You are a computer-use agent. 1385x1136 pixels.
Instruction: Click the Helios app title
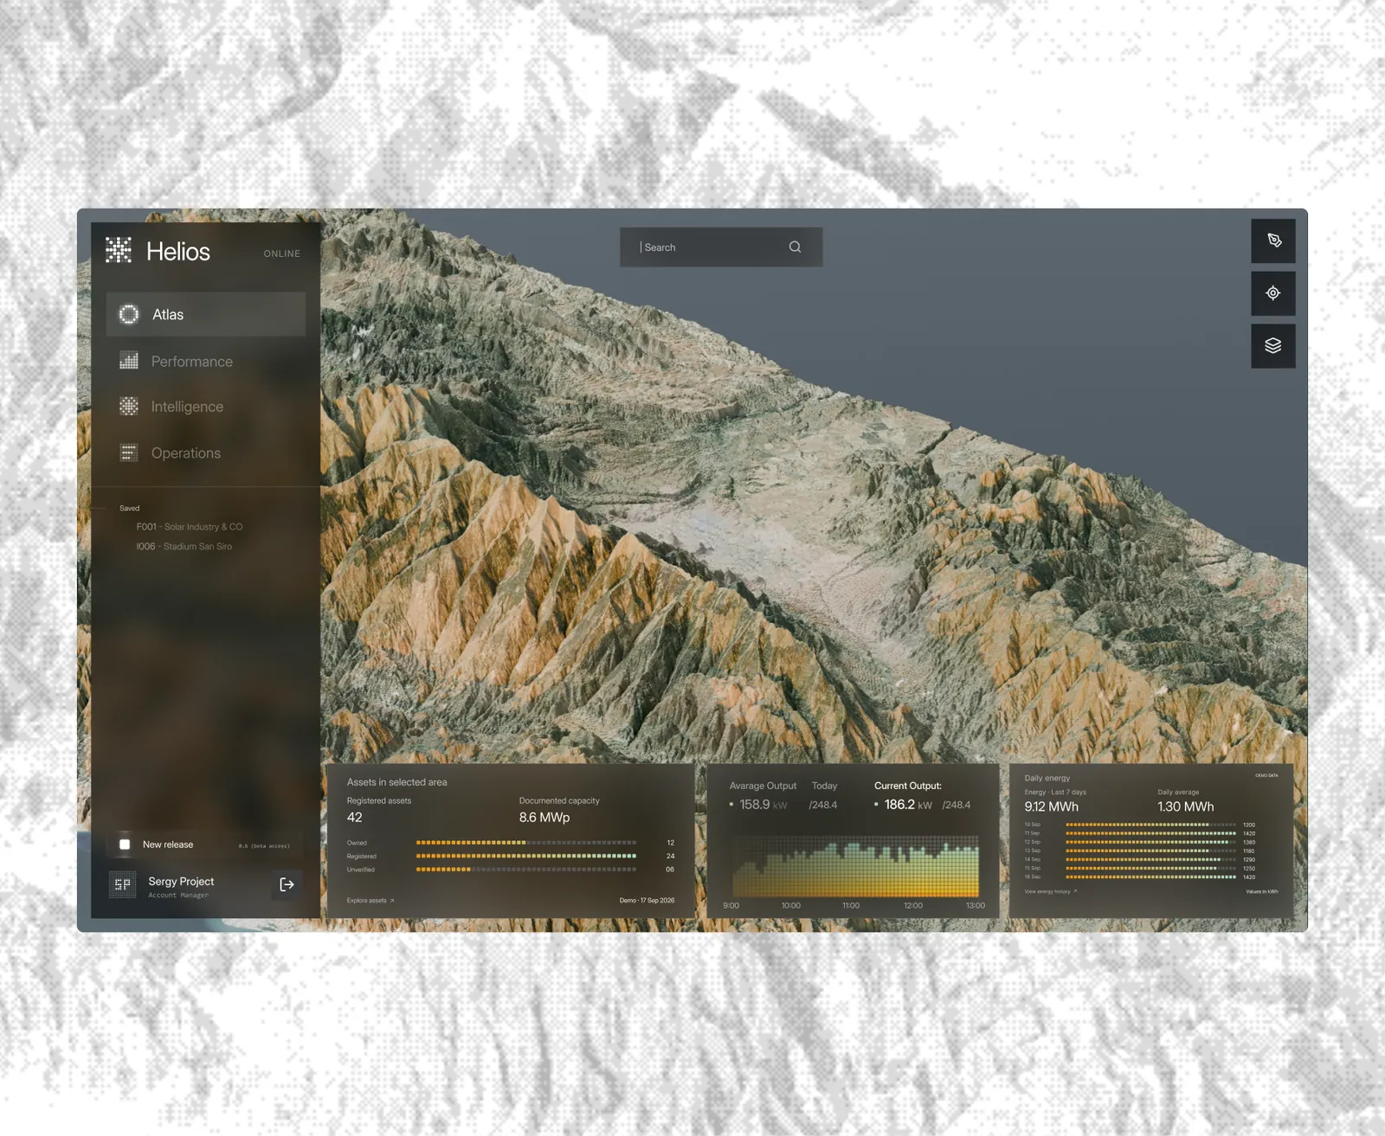(178, 252)
